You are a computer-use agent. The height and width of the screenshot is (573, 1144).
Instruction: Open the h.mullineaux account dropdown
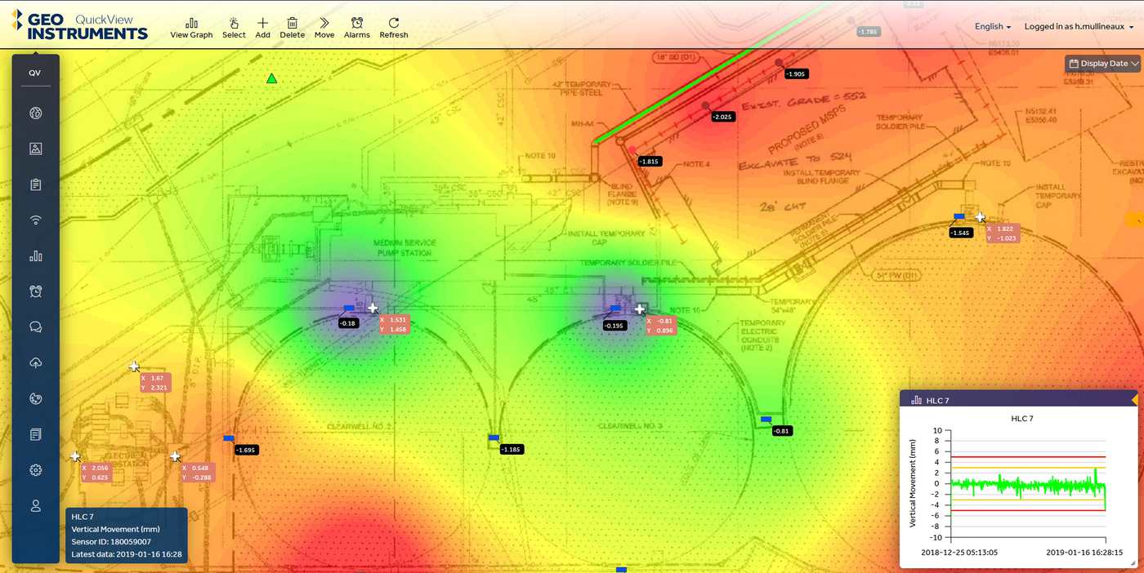1079,26
